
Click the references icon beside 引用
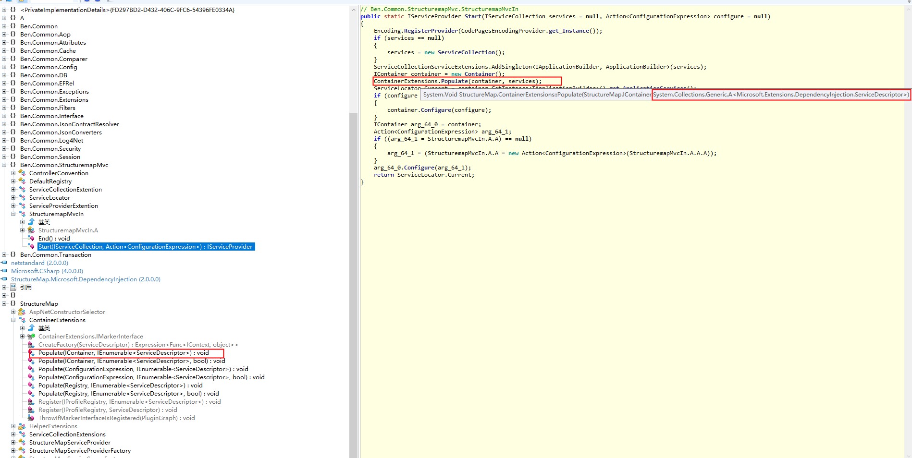pyautogui.click(x=13, y=287)
